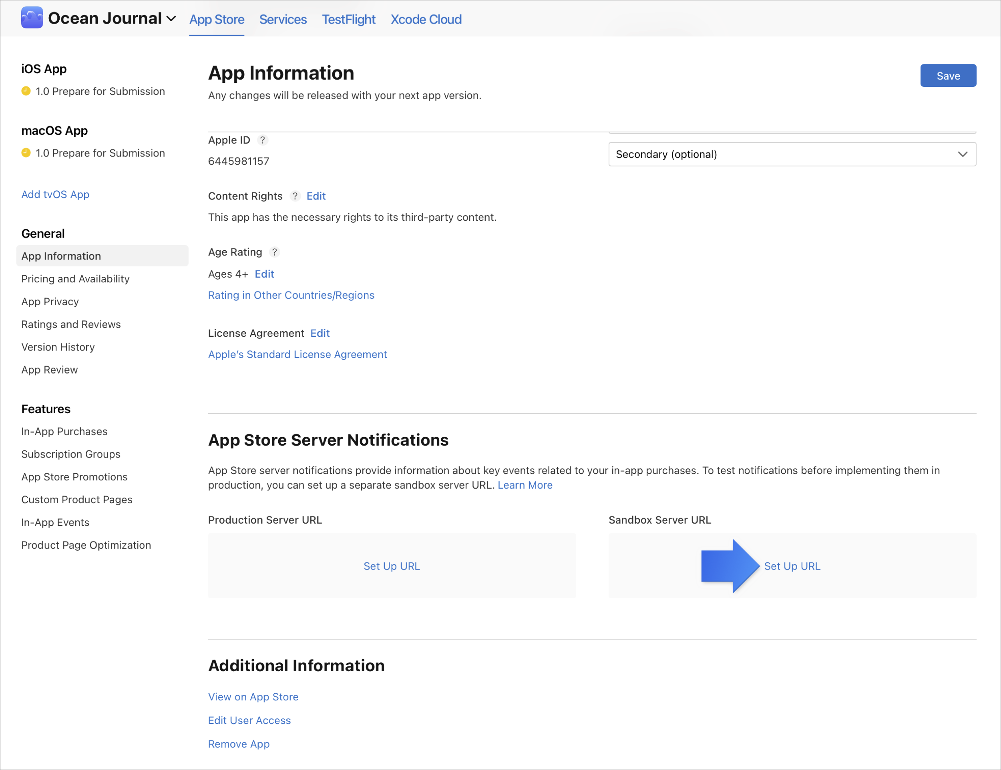Click Apple's Standard License Agreement link
The image size is (1001, 770).
click(297, 354)
